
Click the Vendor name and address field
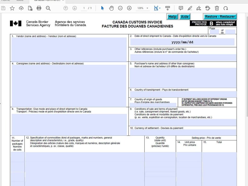[69, 49]
